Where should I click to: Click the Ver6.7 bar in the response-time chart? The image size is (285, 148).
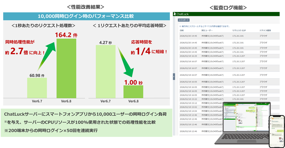point(106,72)
